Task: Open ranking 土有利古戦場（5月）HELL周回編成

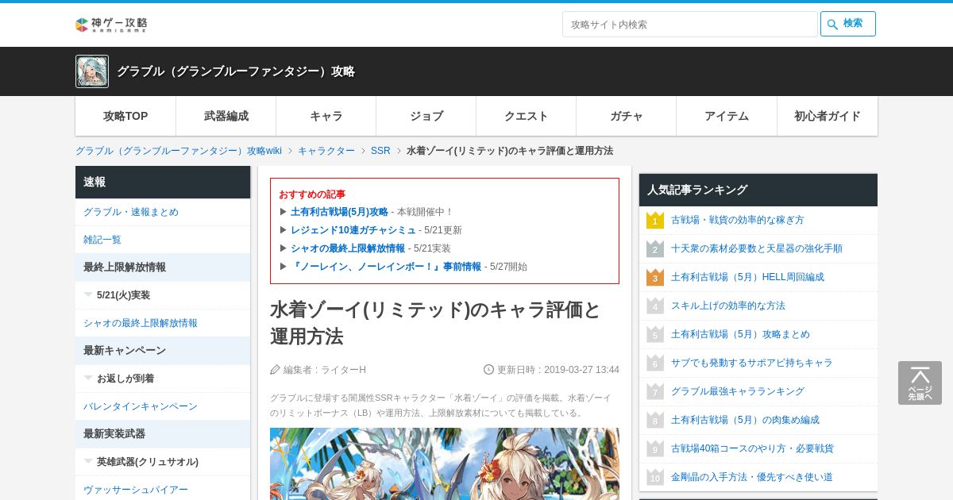Action: tap(747, 277)
